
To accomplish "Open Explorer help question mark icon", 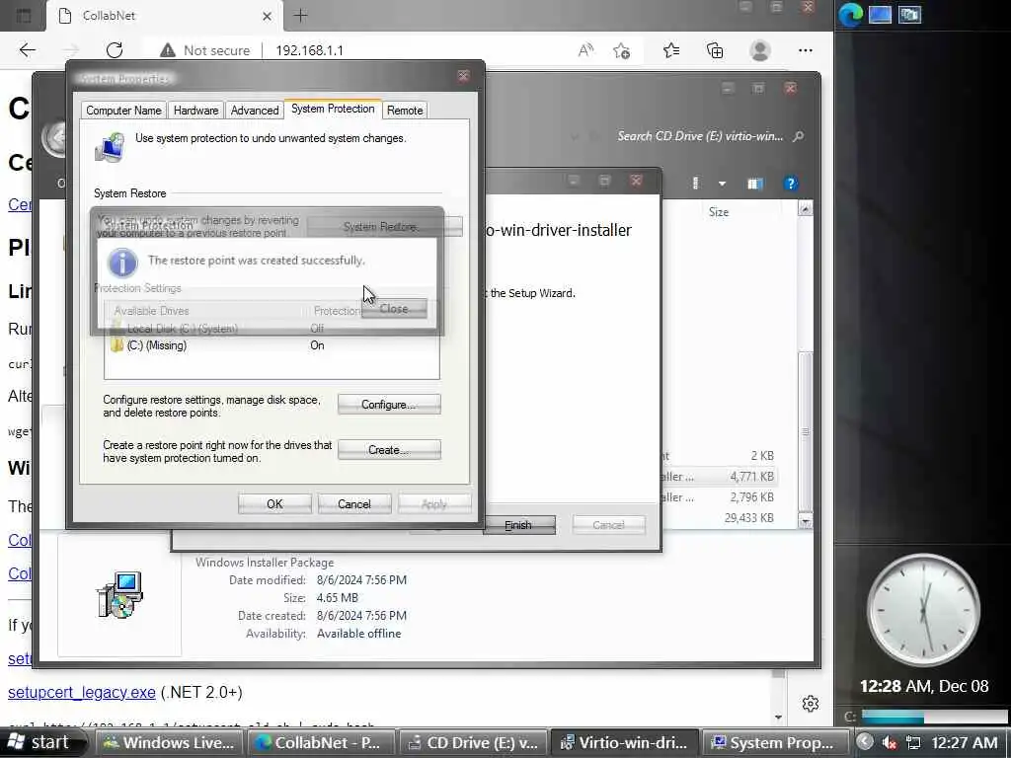I will pyautogui.click(x=791, y=184).
